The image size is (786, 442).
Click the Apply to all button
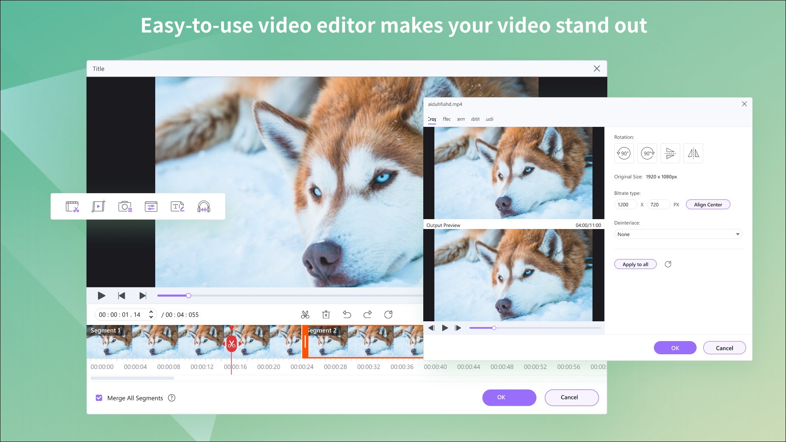tap(635, 264)
